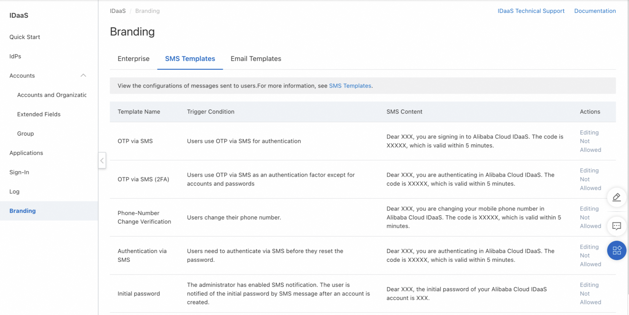Click Editing Not Allowed for Phone-Number Change Verification
629x315 pixels.
(x=590, y=218)
